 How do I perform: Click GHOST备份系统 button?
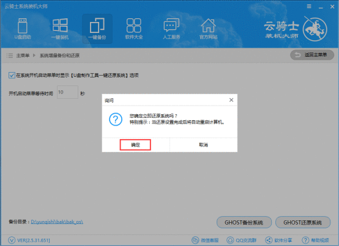point(244,222)
